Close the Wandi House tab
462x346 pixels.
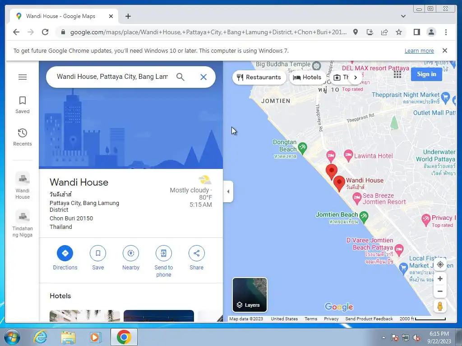pyautogui.click(x=111, y=16)
